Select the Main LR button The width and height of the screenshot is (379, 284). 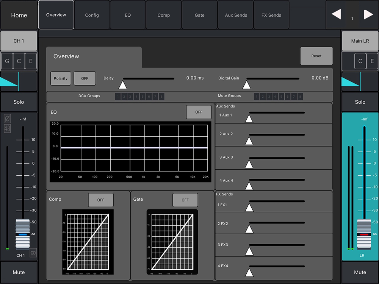tap(360, 41)
